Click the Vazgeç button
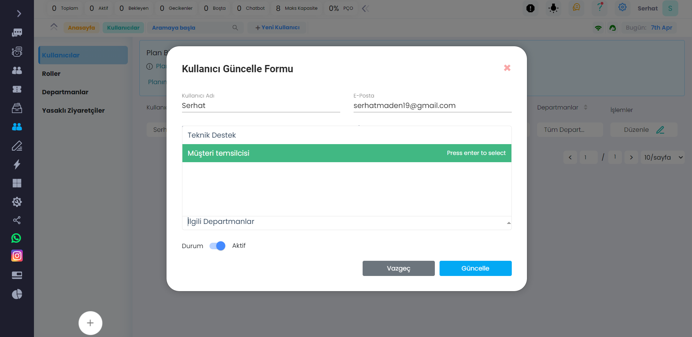This screenshot has width=692, height=337. tap(398, 268)
